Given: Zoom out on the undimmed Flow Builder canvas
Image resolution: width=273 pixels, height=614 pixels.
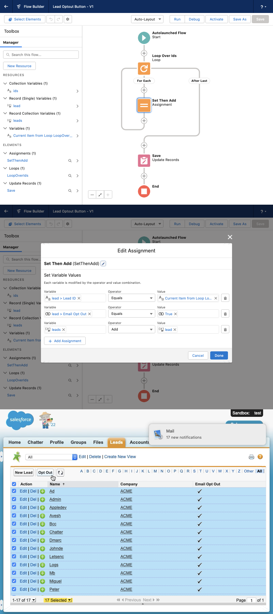Looking at the screenshot, I should point(92,194).
